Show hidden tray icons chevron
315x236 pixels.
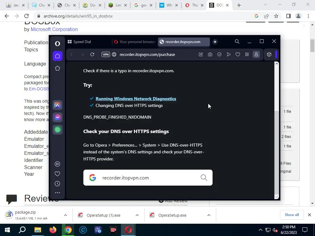point(260,230)
